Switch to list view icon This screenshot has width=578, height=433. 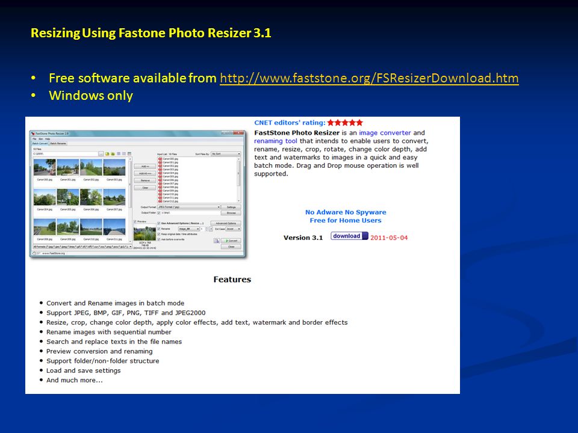pyautogui.click(x=124, y=153)
